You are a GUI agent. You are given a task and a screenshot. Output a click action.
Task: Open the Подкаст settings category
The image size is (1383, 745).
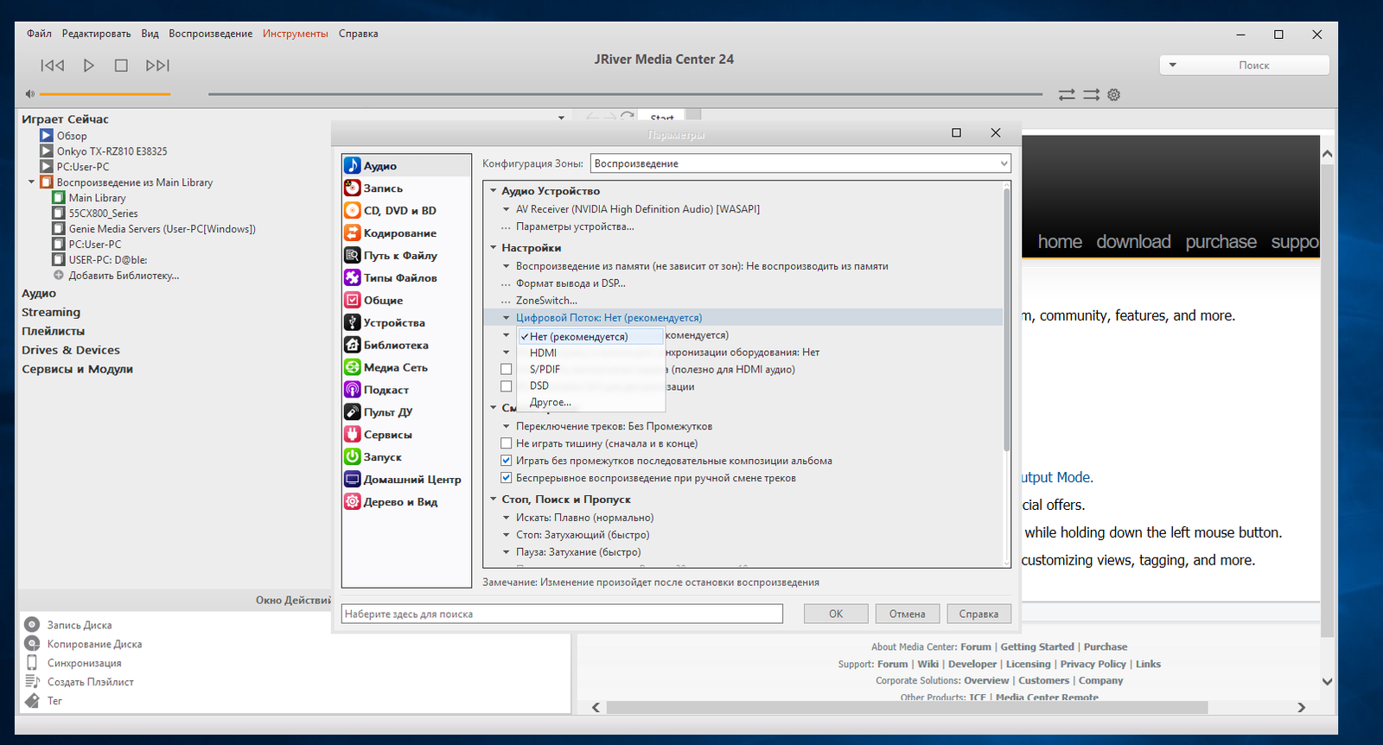(x=405, y=391)
